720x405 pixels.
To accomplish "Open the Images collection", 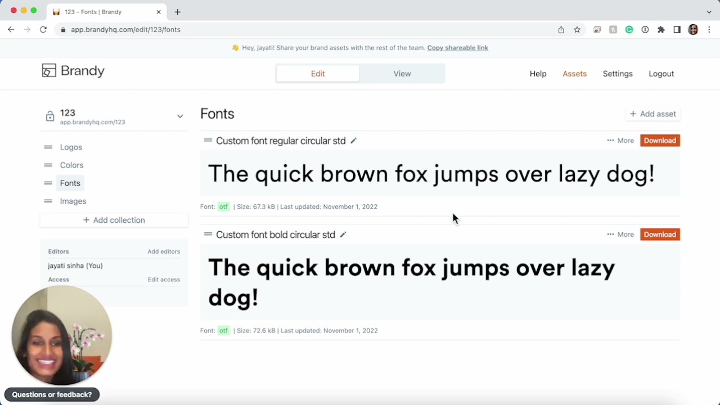I will (x=73, y=201).
